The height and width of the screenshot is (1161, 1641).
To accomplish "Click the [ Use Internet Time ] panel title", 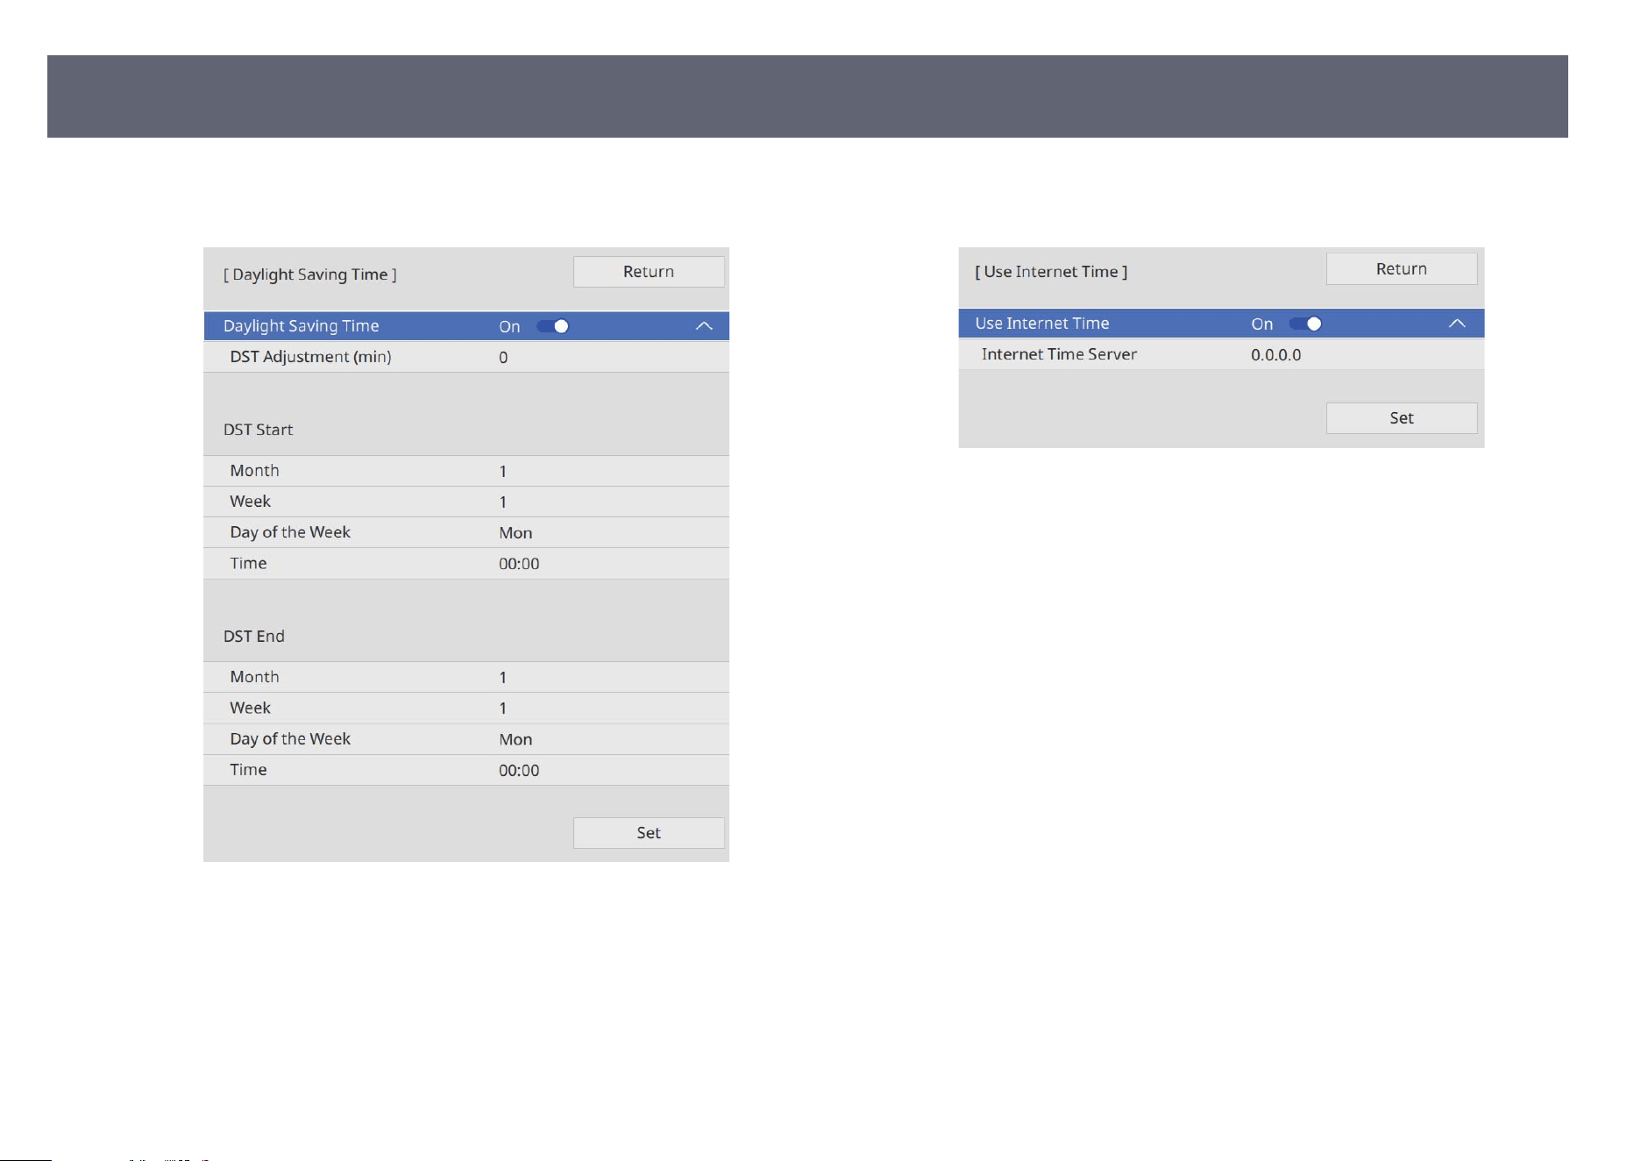I will pos(1051,272).
